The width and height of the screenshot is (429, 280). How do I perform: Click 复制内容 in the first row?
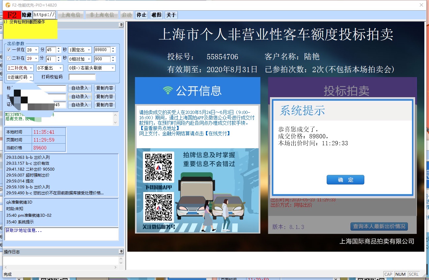104,88
